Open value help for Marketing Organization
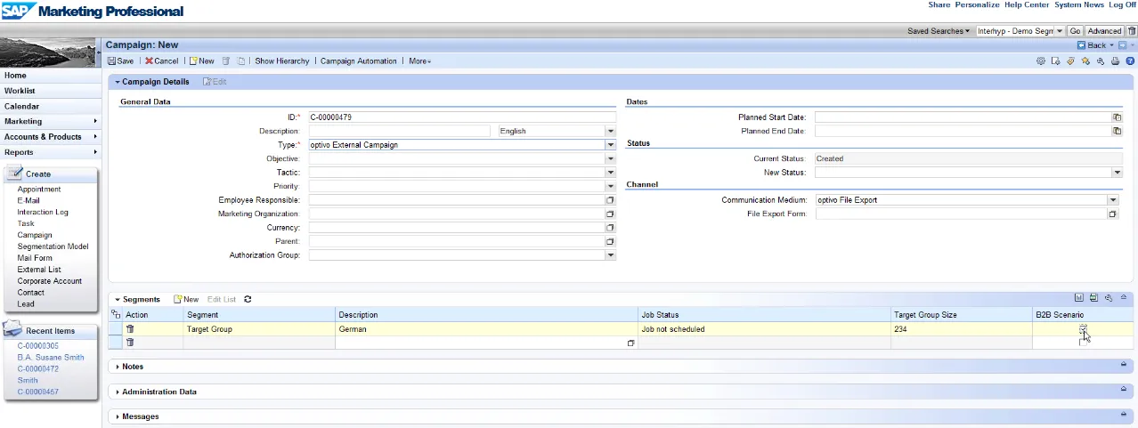The width and height of the screenshot is (1138, 428). 611,214
